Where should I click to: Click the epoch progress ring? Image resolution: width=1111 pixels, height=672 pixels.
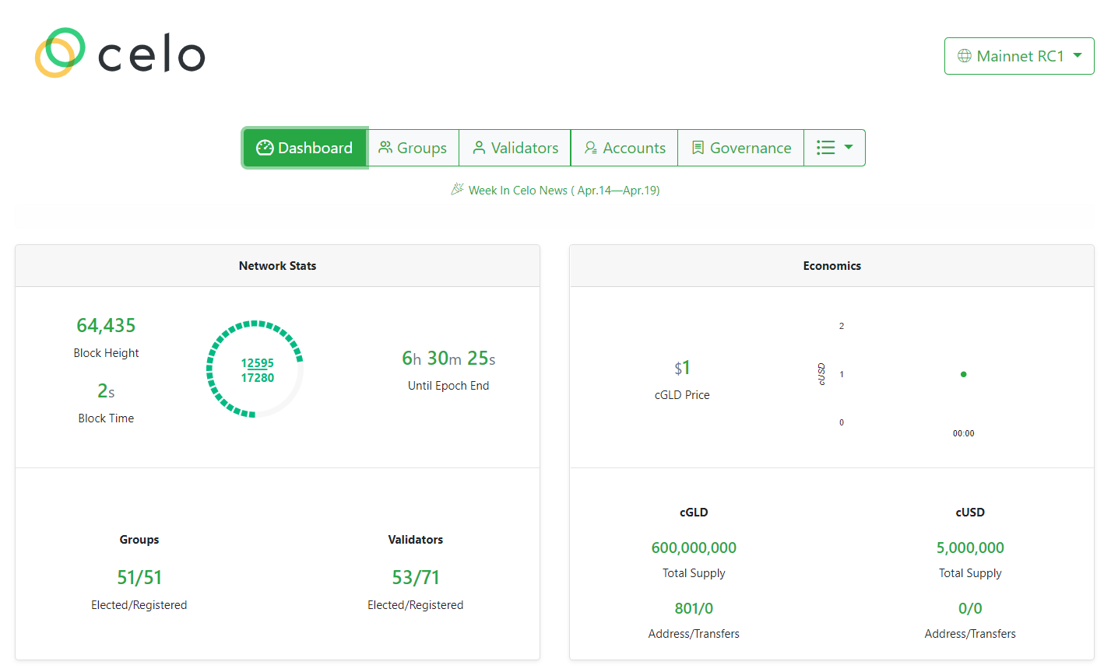[x=255, y=369]
